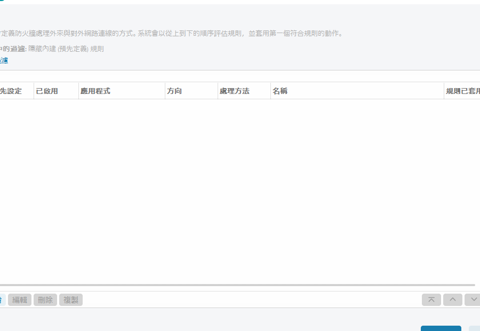Select the 編輯 (Edit) button icon area
This screenshot has width=480, height=331.
(20, 300)
